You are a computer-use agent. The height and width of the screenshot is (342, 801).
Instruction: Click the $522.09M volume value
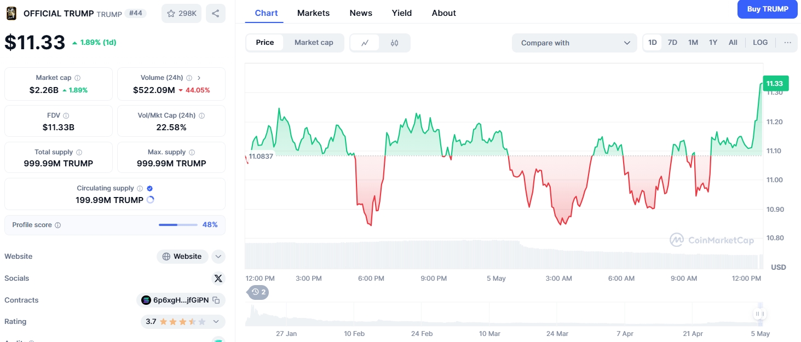154,90
